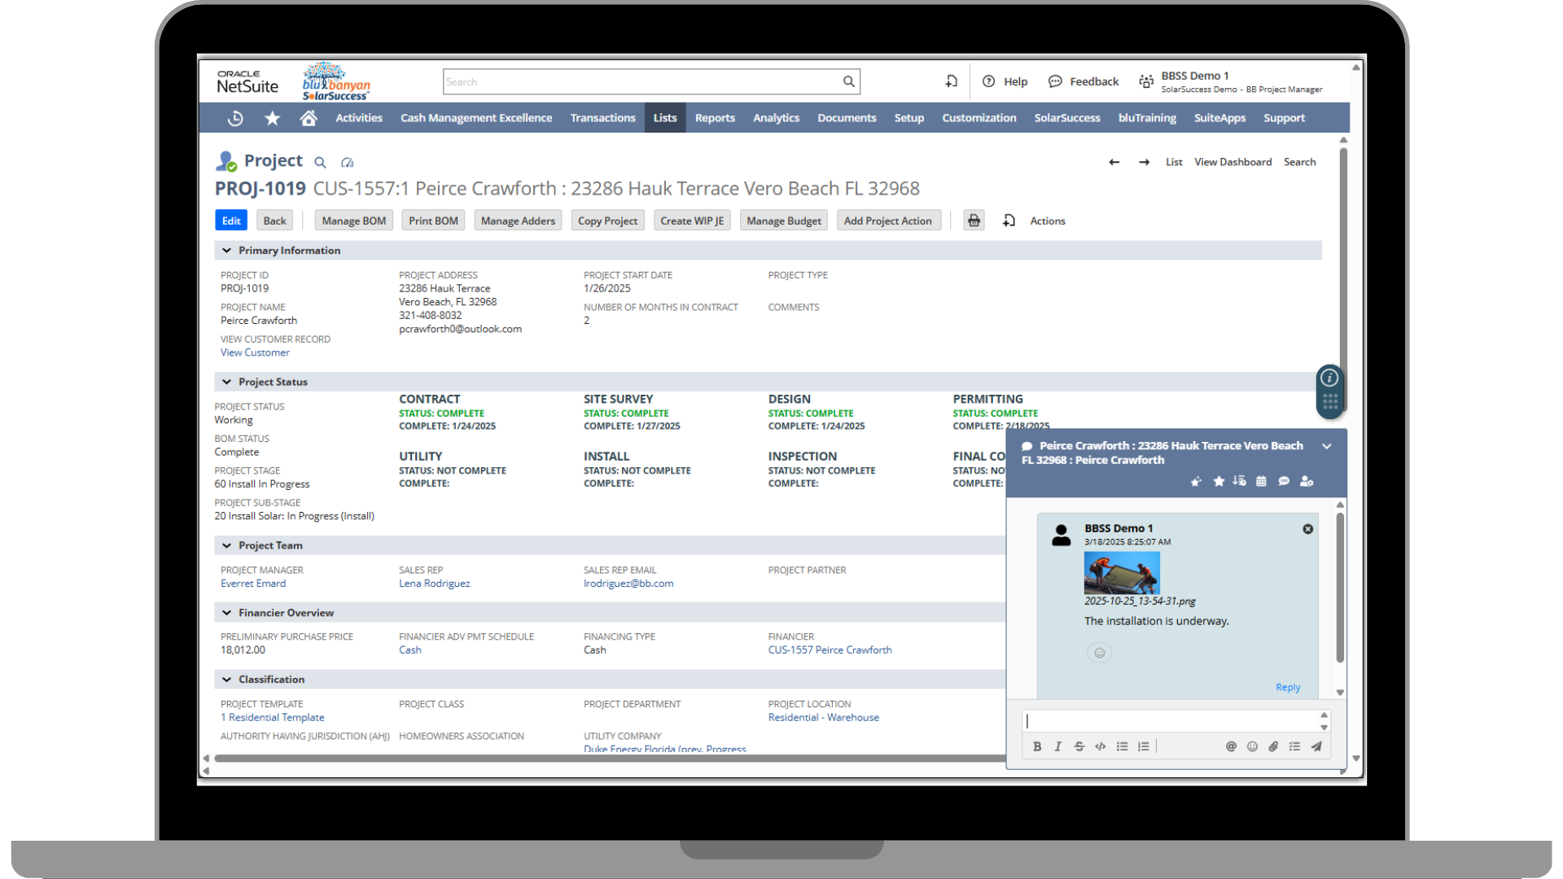Collapse the Project Team section
1563x879 pixels.
click(226, 545)
